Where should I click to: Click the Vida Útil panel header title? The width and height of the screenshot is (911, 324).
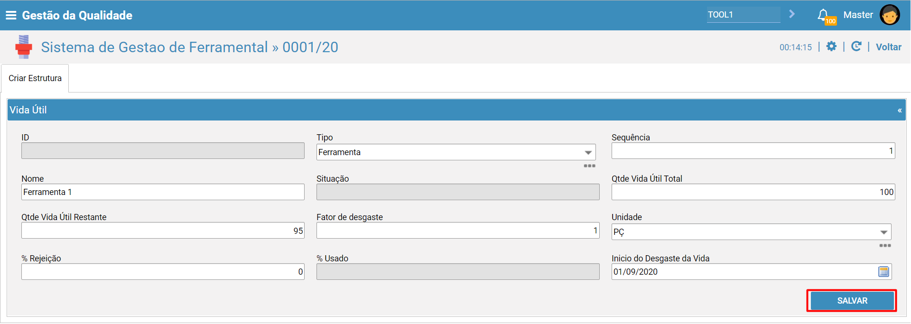point(28,110)
